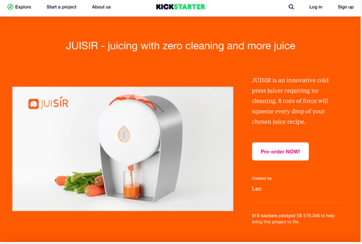Viewport: 362px width, 244px height.
Task: Open creator Leo's profile
Action: pyautogui.click(x=257, y=189)
